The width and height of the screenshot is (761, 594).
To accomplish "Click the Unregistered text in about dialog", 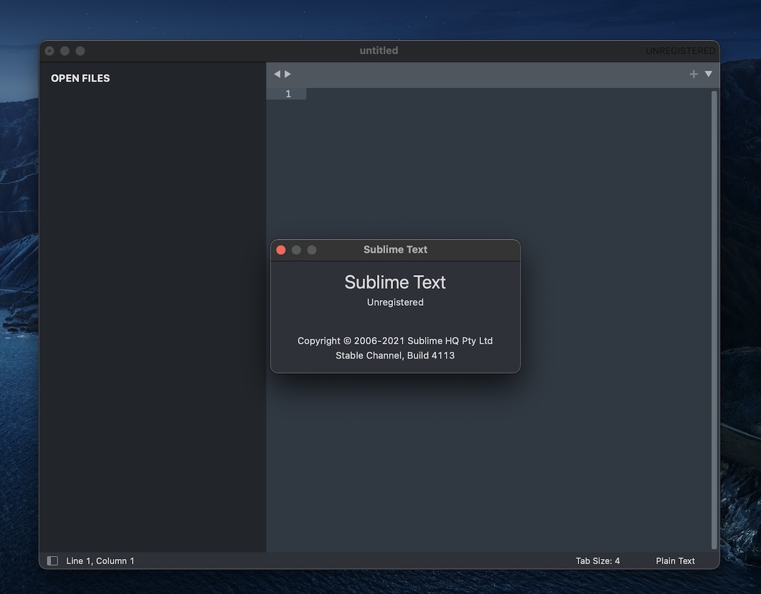I will point(395,302).
